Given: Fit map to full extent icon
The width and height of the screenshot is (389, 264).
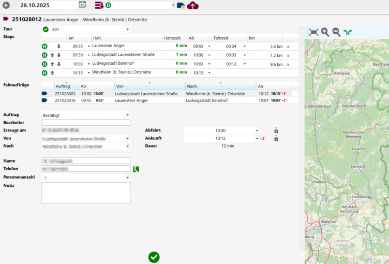Looking at the screenshot, I should coord(313,32).
